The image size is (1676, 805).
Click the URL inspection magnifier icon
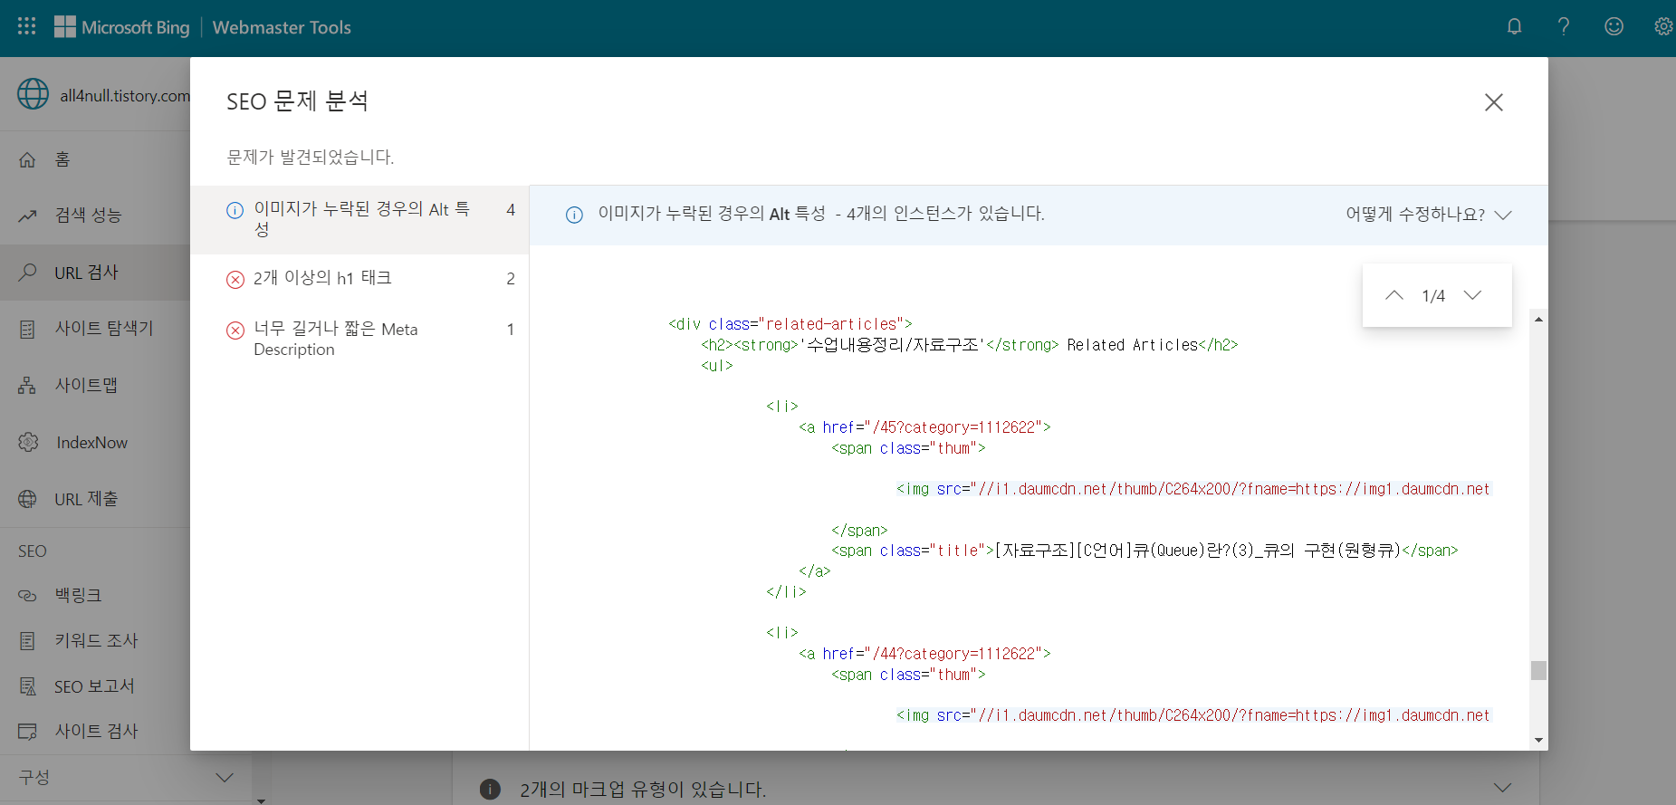pos(28,272)
